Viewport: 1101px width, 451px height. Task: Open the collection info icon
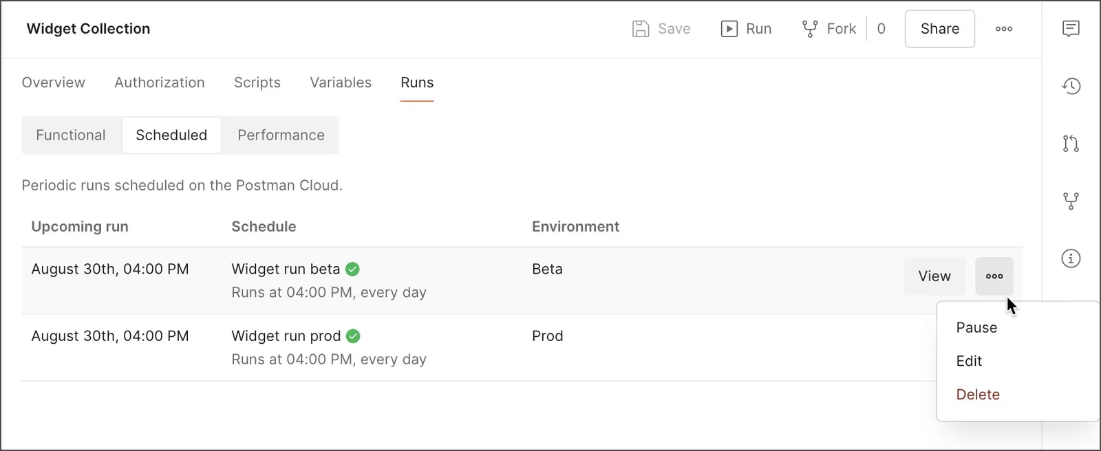1071,258
